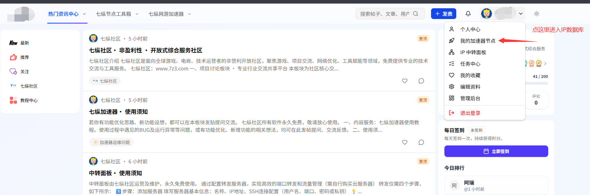The width and height of the screenshot is (590, 195).
Task: Click the thumbs-up icon for 推荐
Action: pyautogui.click(x=13, y=57)
